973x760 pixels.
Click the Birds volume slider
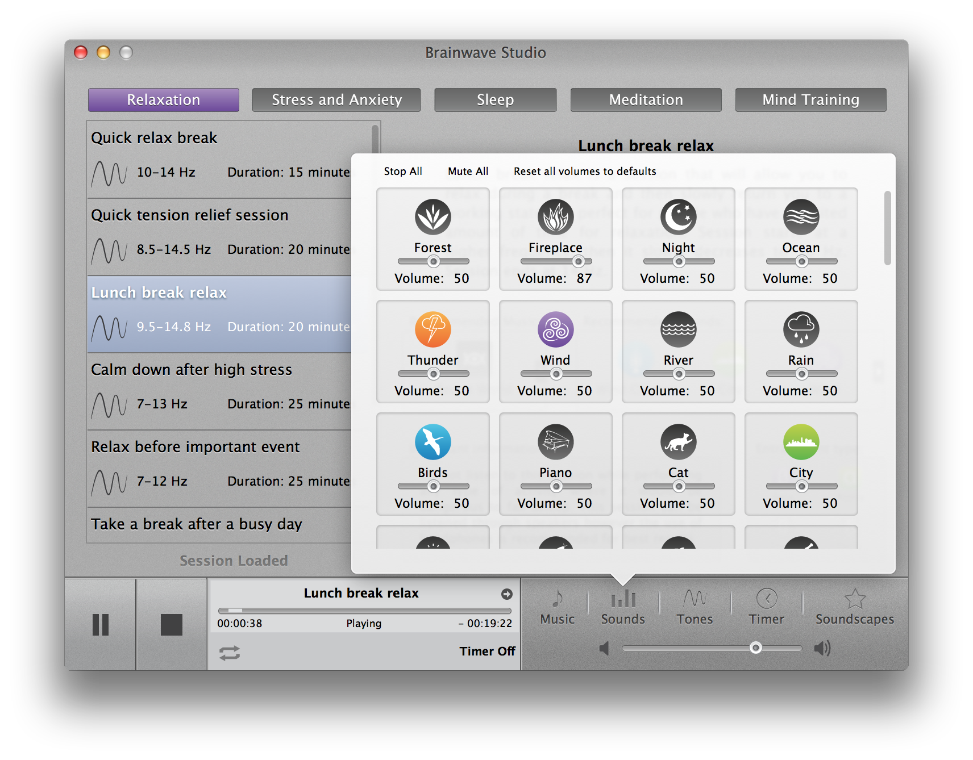pyautogui.click(x=433, y=486)
